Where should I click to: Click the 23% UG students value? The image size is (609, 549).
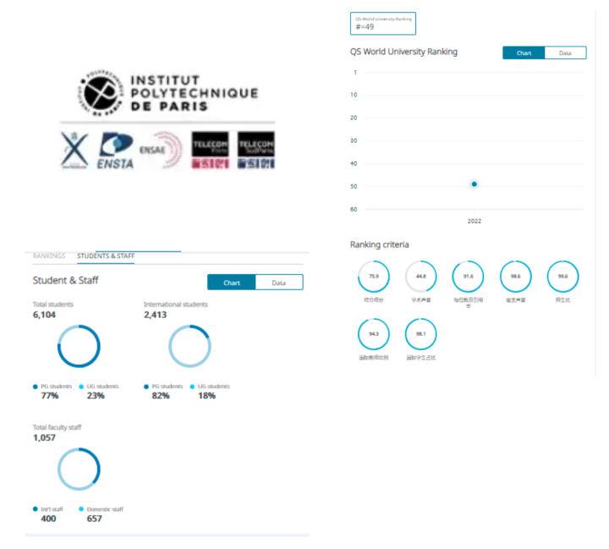96,396
